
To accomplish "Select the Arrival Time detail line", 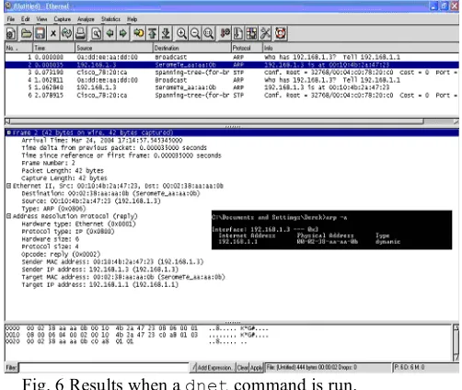I will (102, 141).
